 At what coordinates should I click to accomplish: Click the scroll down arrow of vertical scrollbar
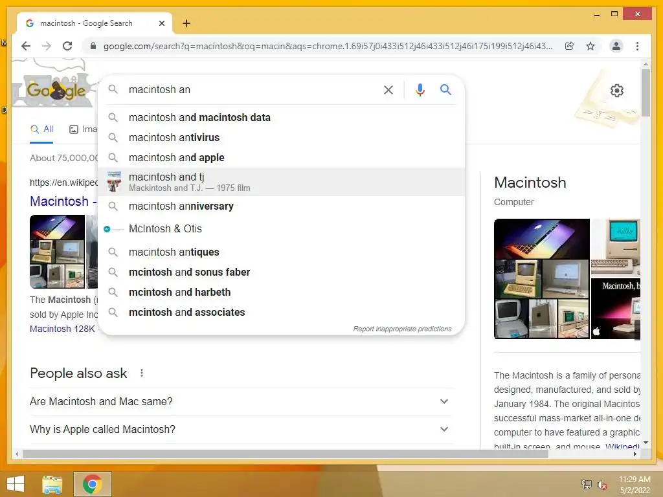click(646, 443)
